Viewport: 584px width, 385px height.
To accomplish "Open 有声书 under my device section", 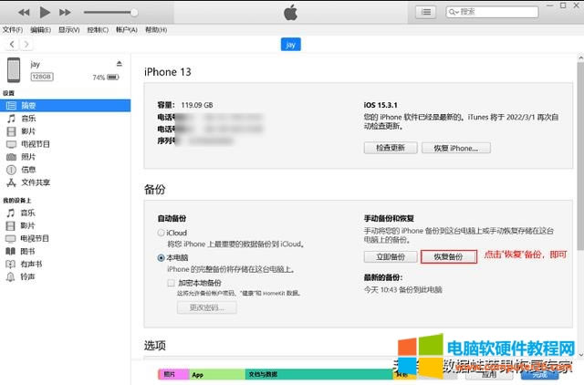I will coord(31,264).
